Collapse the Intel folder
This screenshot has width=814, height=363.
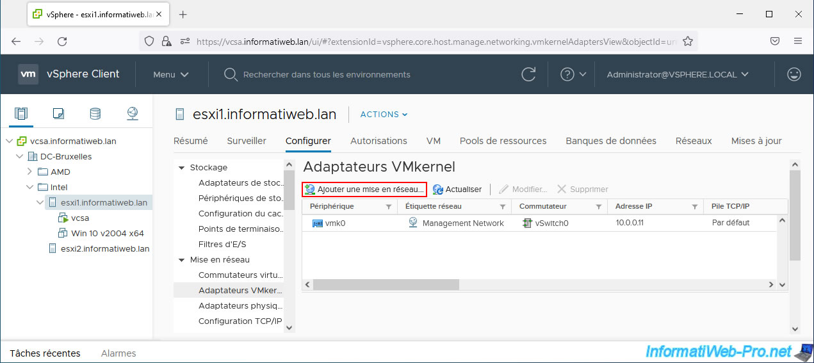pos(29,188)
